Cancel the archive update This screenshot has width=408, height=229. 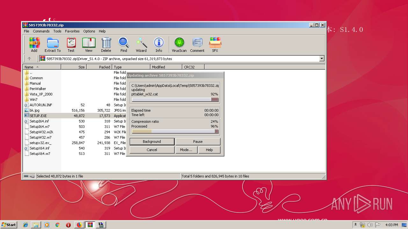(x=152, y=150)
